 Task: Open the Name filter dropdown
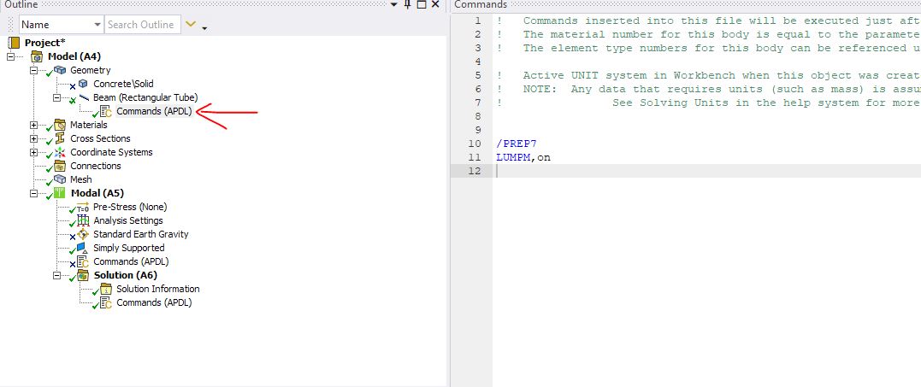click(97, 25)
